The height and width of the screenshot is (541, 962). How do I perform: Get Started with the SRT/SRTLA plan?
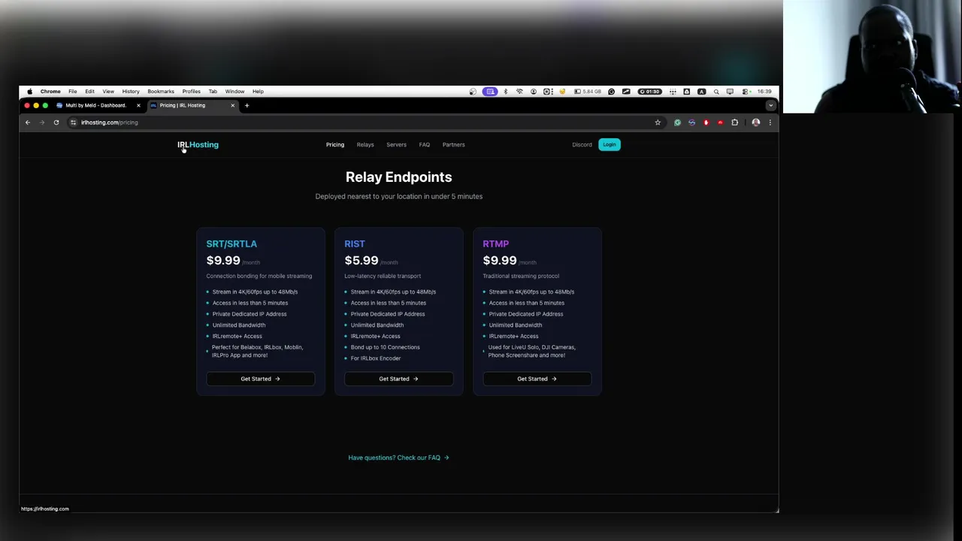(261, 379)
